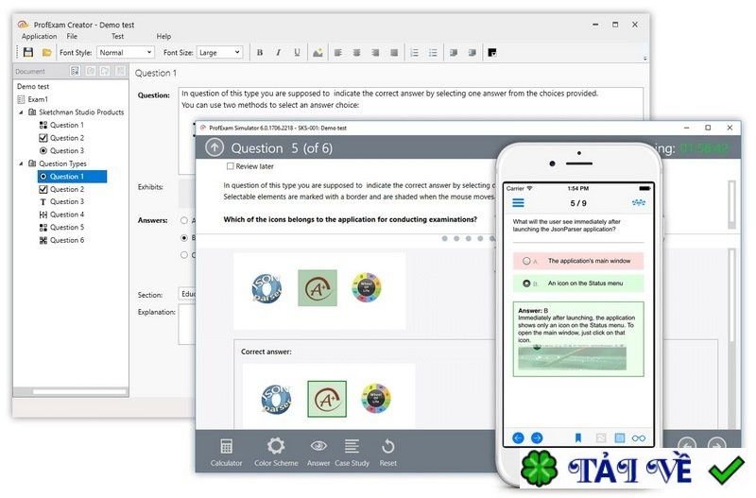Select Question 2 under Sketchman Studio Products
Viewport: 756px width, 498px height.
[x=61, y=138]
